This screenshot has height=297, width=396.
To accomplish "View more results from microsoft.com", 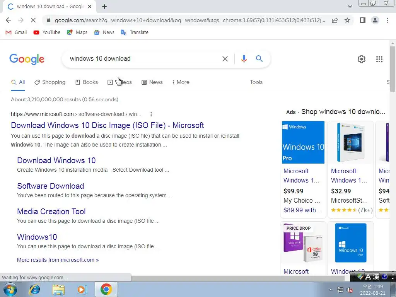I will point(58,260).
